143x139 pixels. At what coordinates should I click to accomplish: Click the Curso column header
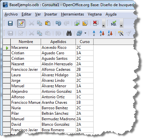(85, 42)
